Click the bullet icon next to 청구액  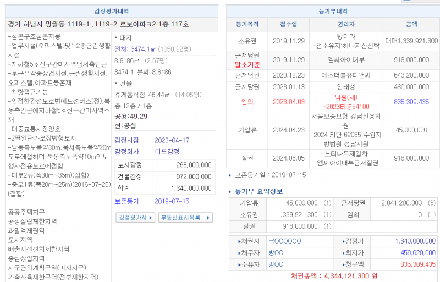(343, 264)
